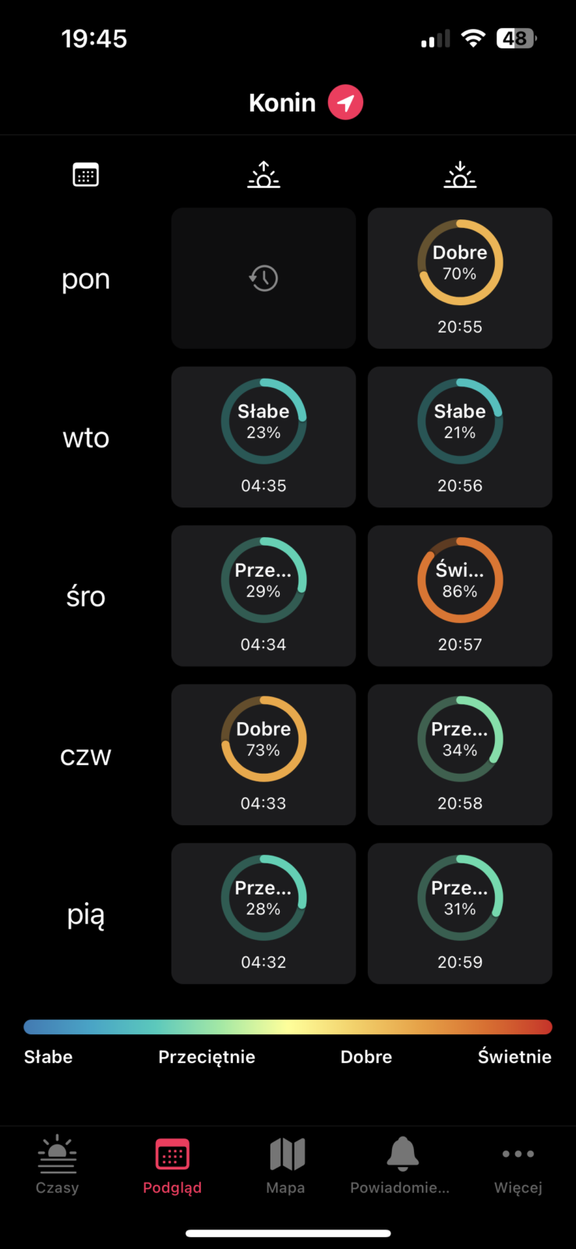Tap the calendar icon column header
The height and width of the screenshot is (1249, 576).
coord(86,175)
